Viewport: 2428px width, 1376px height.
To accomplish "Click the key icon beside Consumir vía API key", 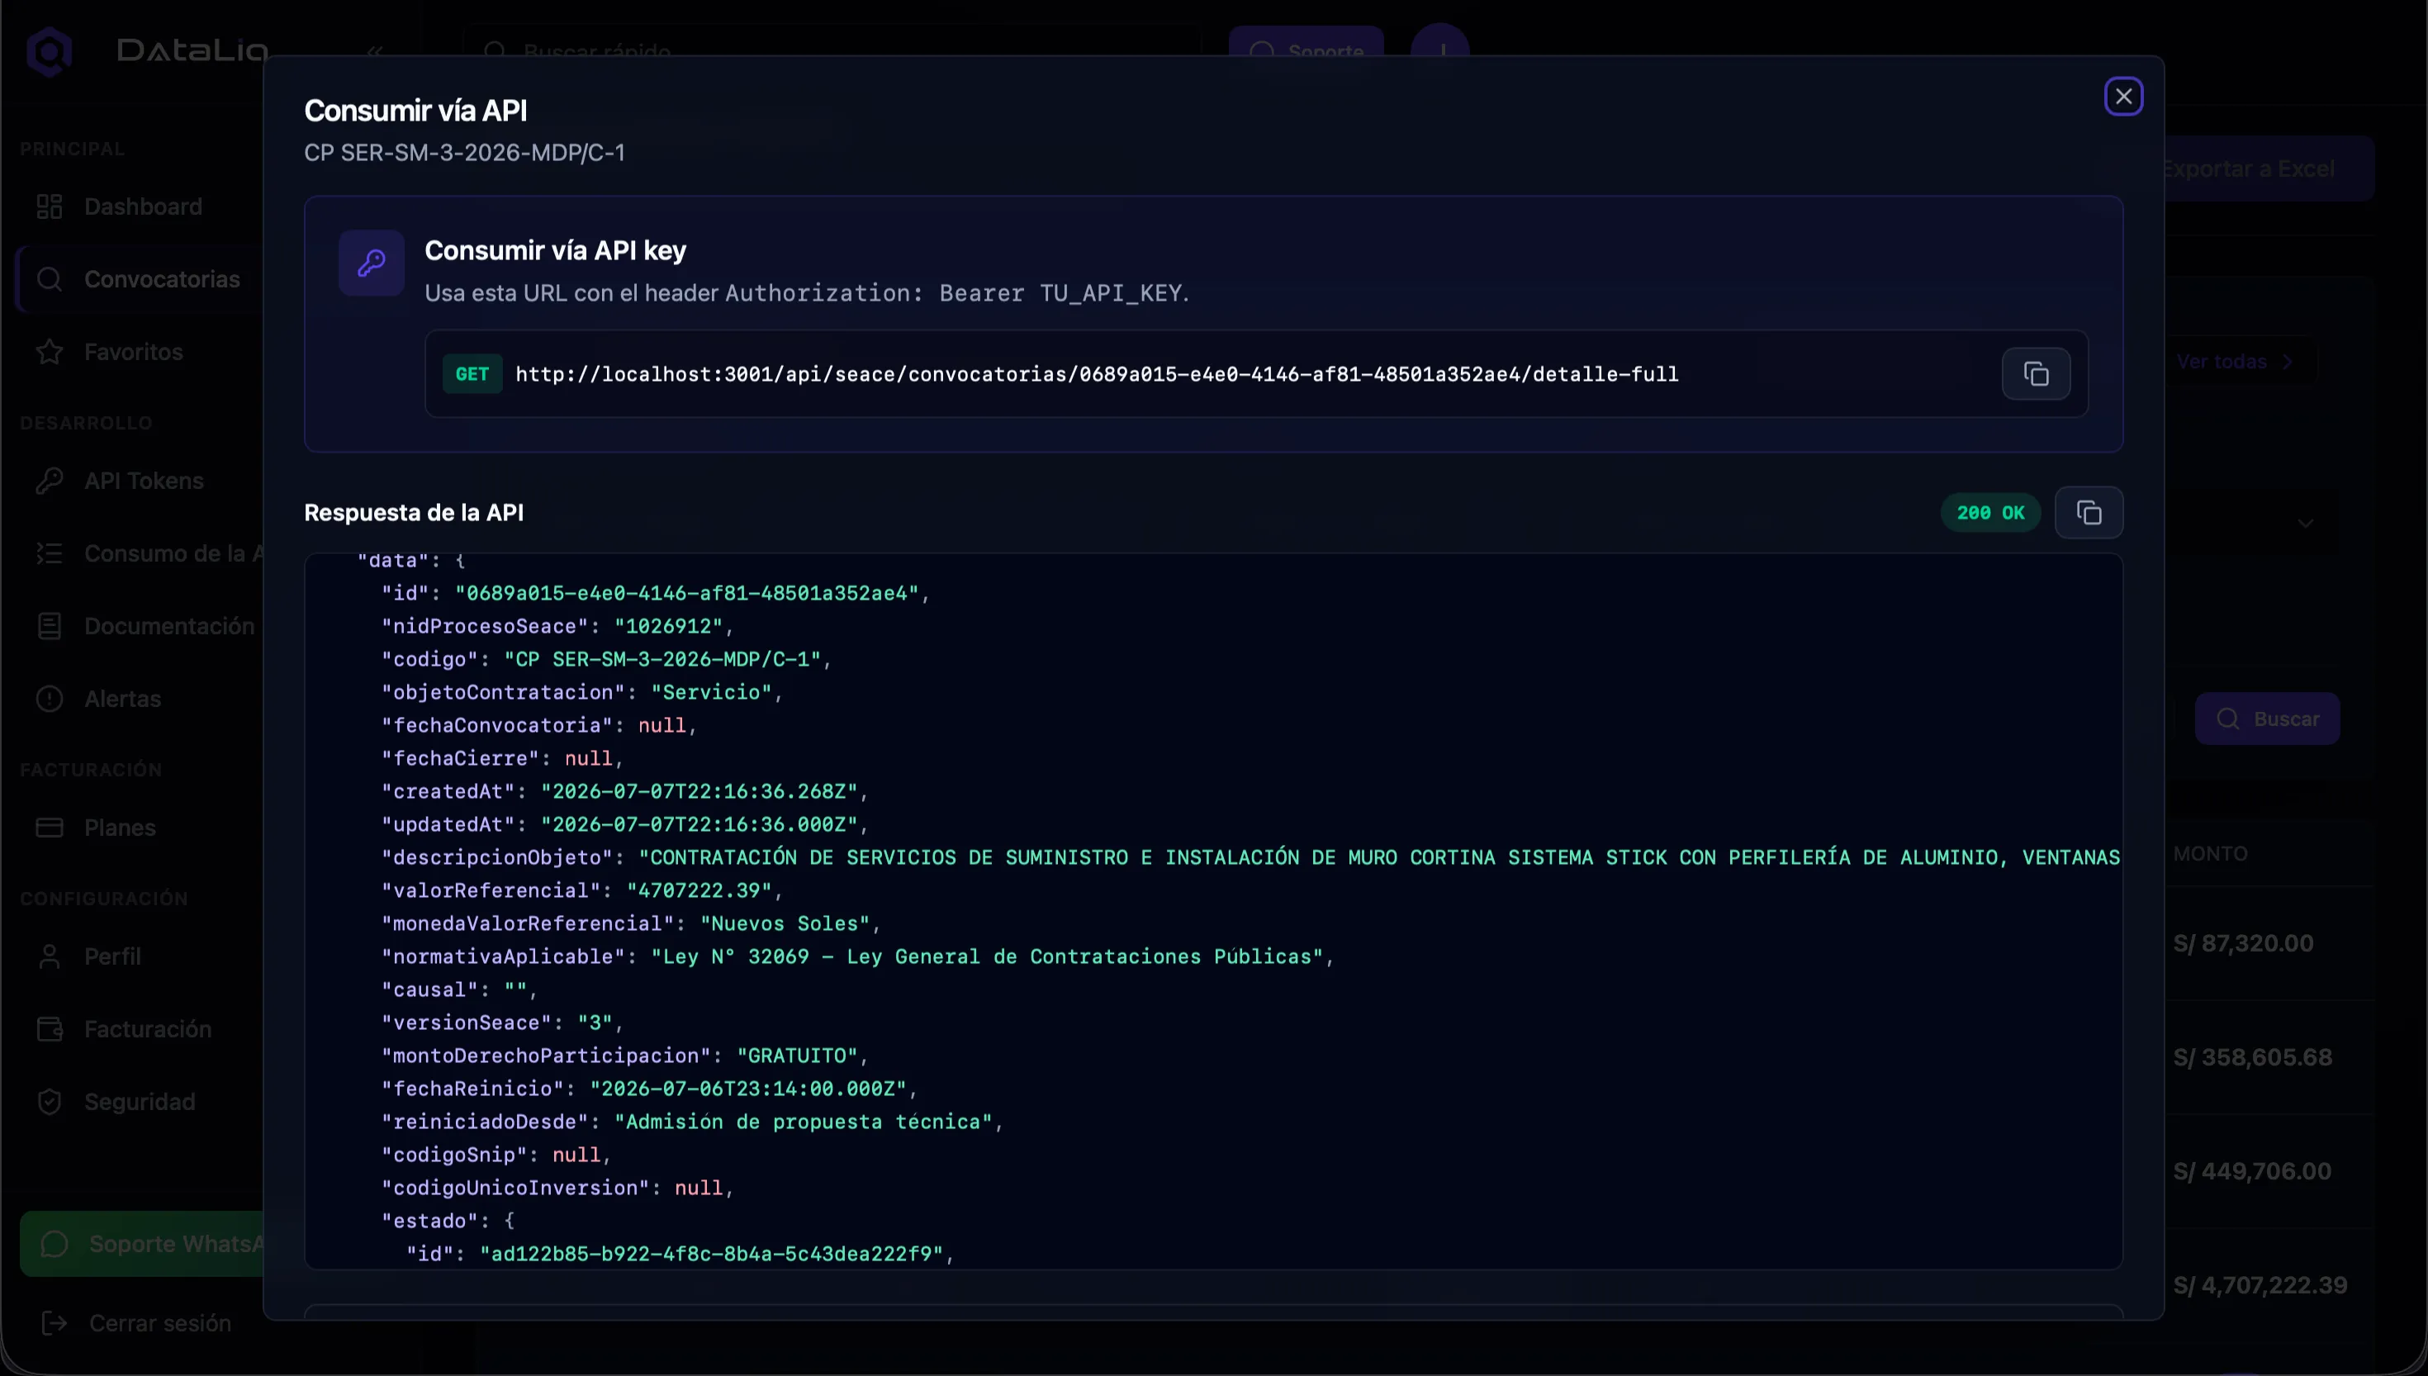I will click(x=372, y=263).
